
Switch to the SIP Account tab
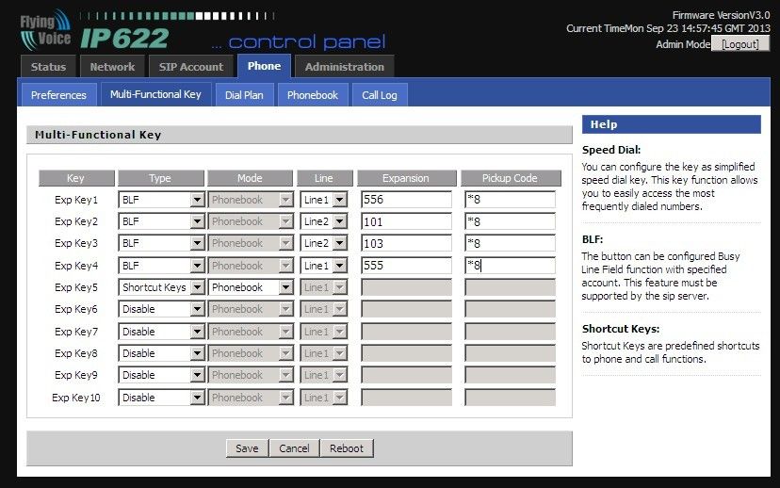coord(191,67)
